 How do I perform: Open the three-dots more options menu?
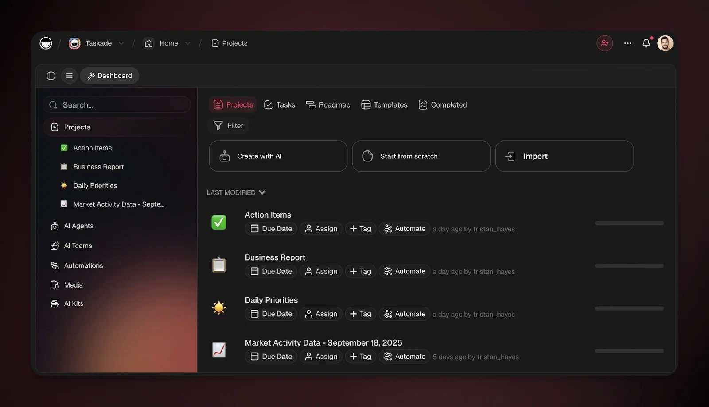click(627, 43)
